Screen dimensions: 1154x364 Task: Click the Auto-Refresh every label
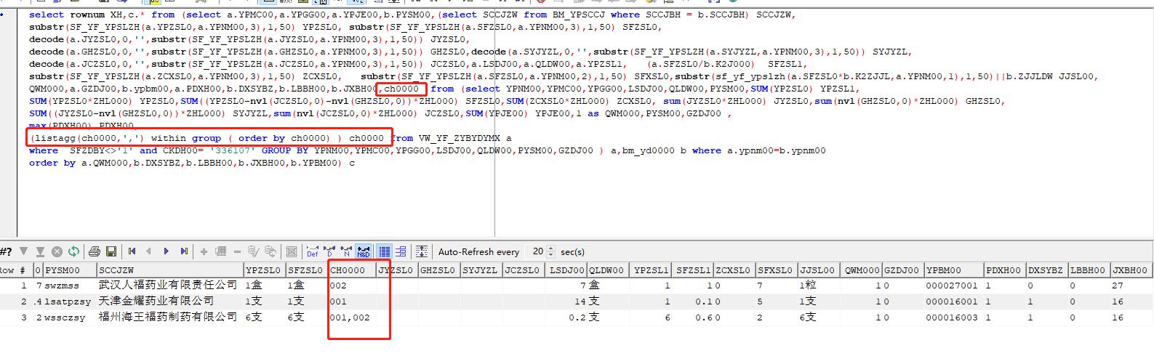click(478, 252)
